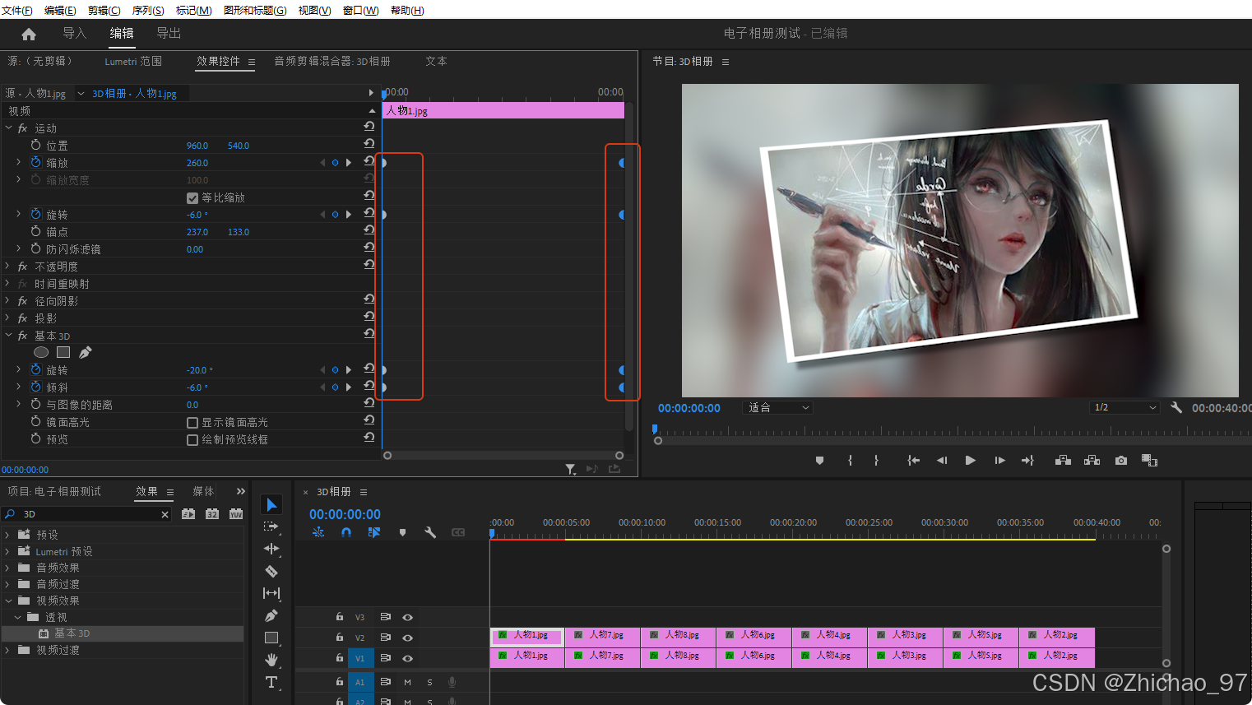The width and height of the screenshot is (1252, 705).
Task: Select the Hand tool
Action: click(271, 660)
